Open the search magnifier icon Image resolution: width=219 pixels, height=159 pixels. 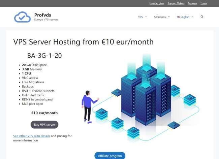(202, 17)
